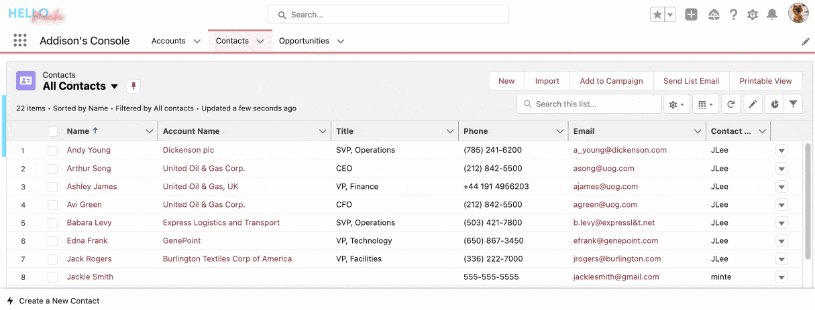Open the Salesforce Guidance Center icon
815x310 pixels.
[x=714, y=15]
